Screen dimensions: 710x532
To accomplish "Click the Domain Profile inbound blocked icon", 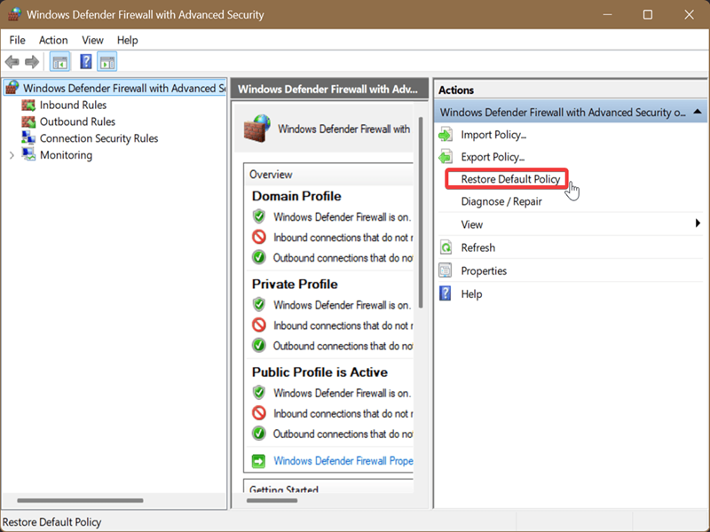I will click(259, 237).
